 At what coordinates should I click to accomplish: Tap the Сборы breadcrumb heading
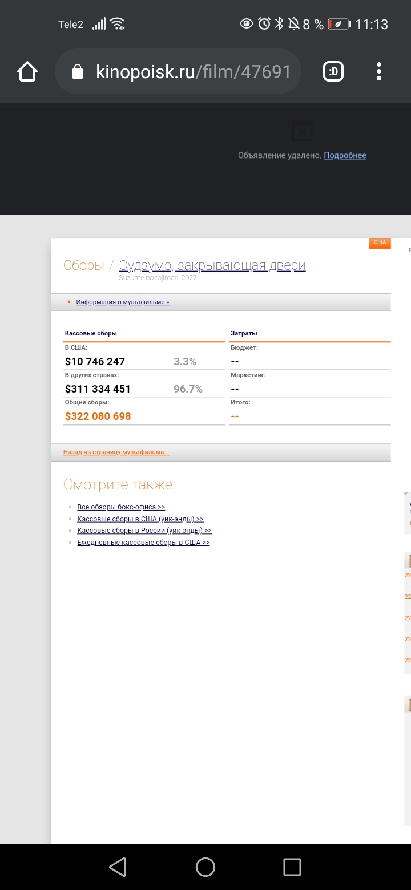click(x=83, y=265)
